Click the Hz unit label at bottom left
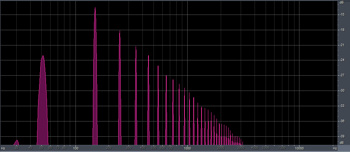 pyautogui.click(x=3, y=148)
